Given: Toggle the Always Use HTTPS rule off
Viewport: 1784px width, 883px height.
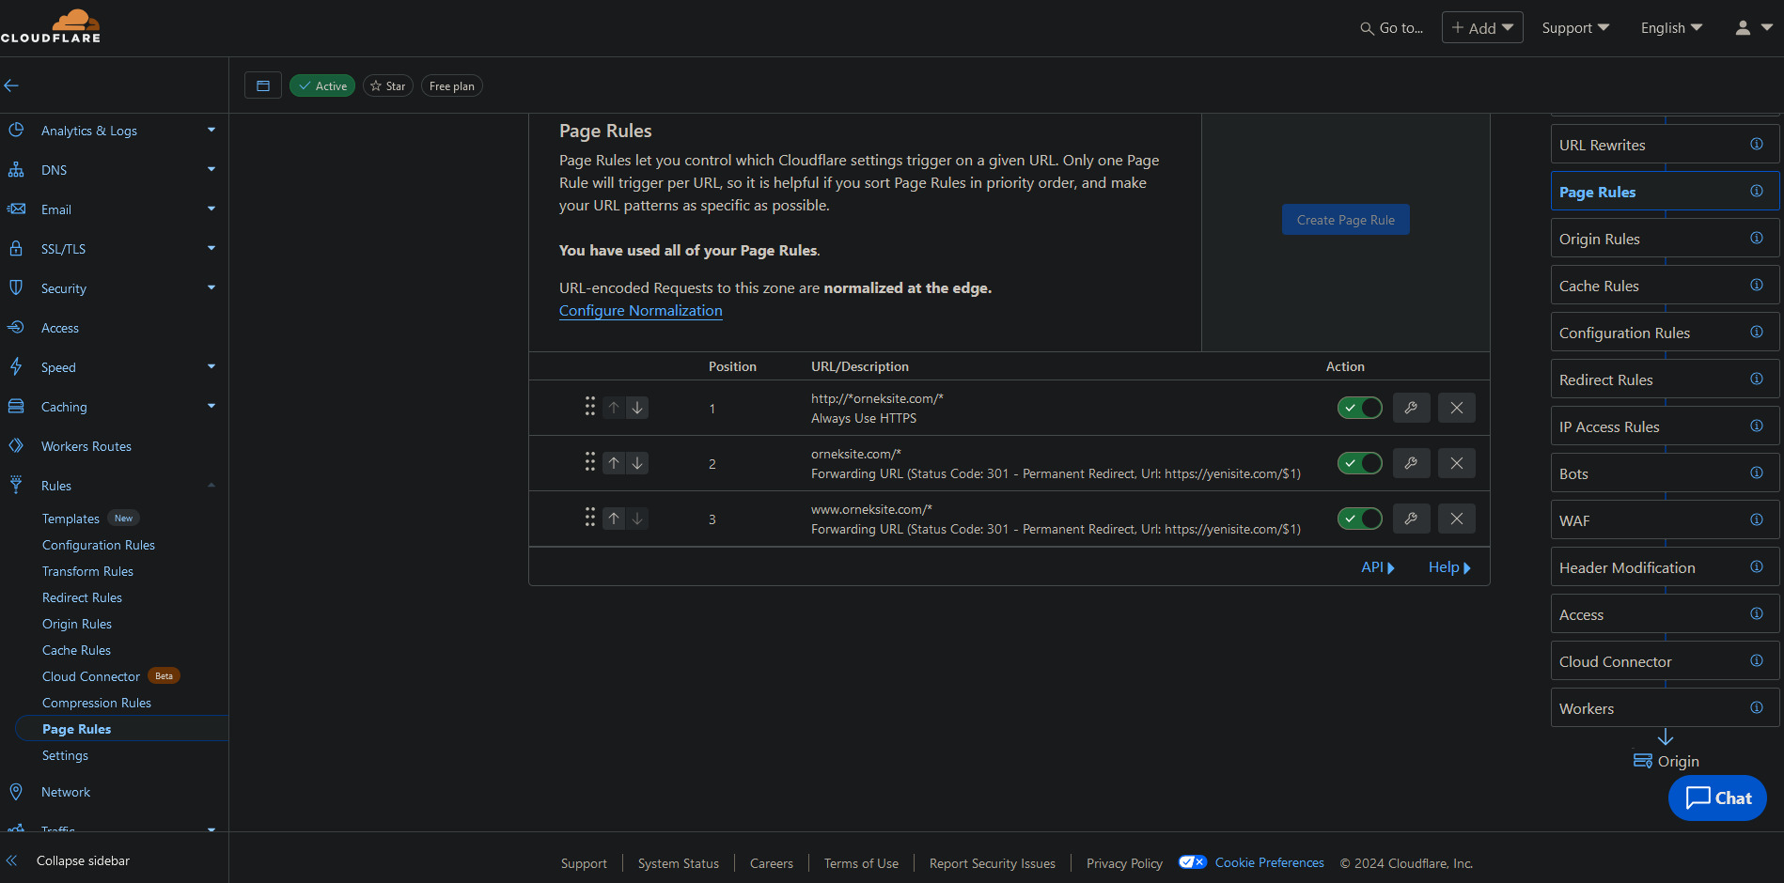Looking at the screenshot, I should tap(1359, 408).
